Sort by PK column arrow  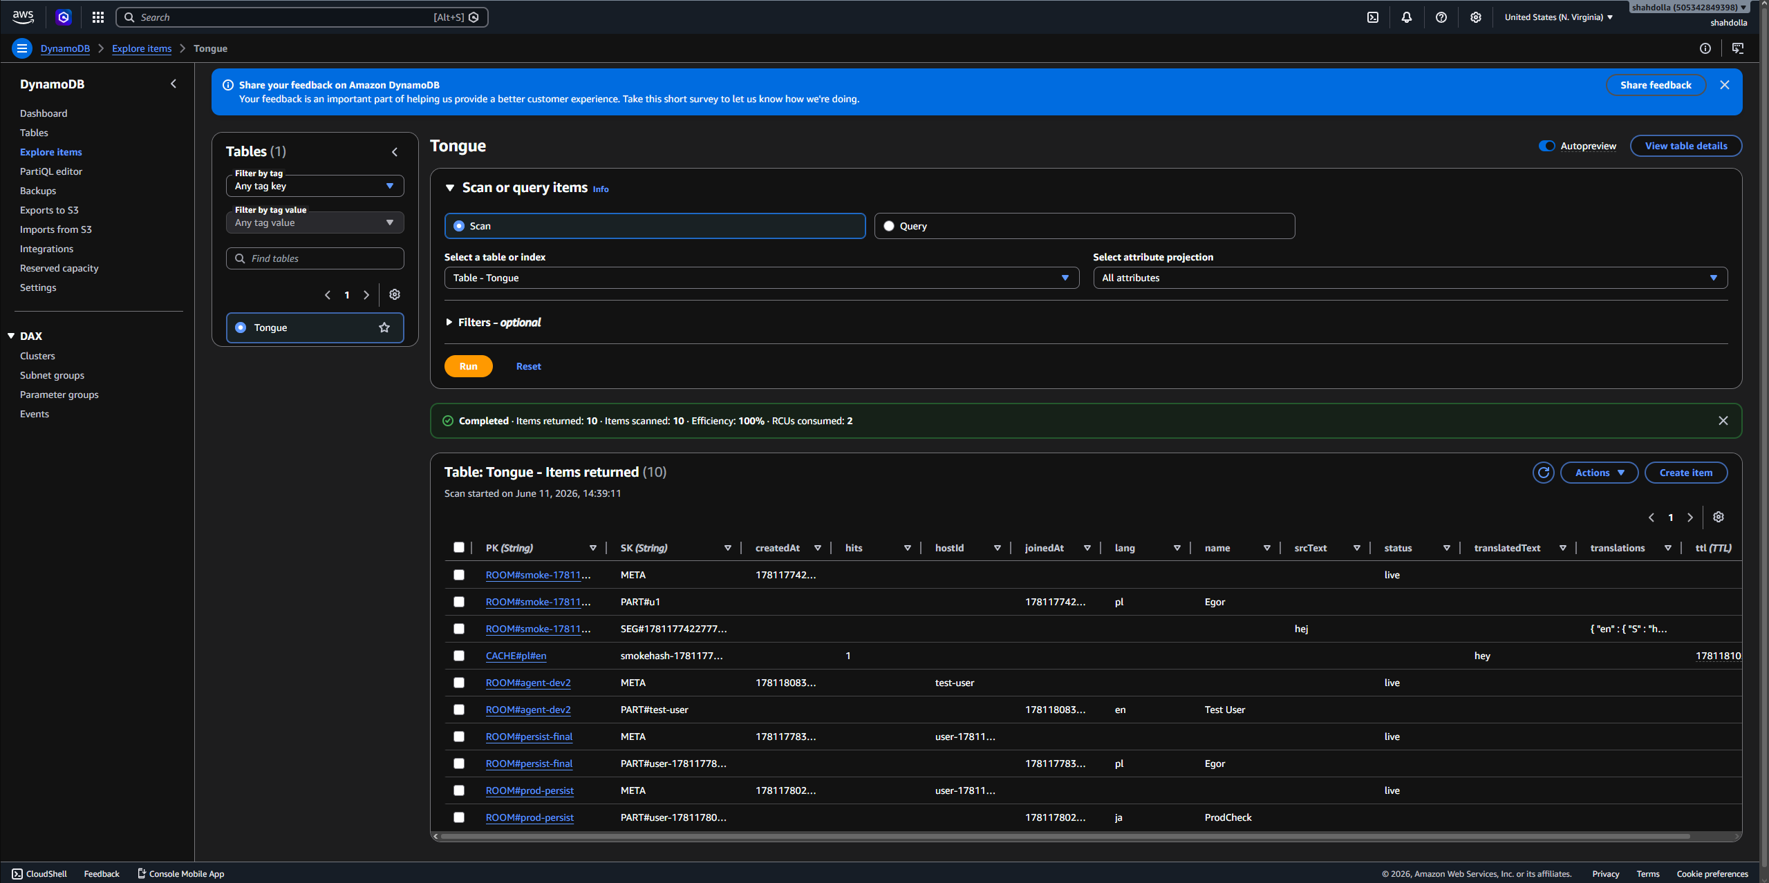pos(593,548)
